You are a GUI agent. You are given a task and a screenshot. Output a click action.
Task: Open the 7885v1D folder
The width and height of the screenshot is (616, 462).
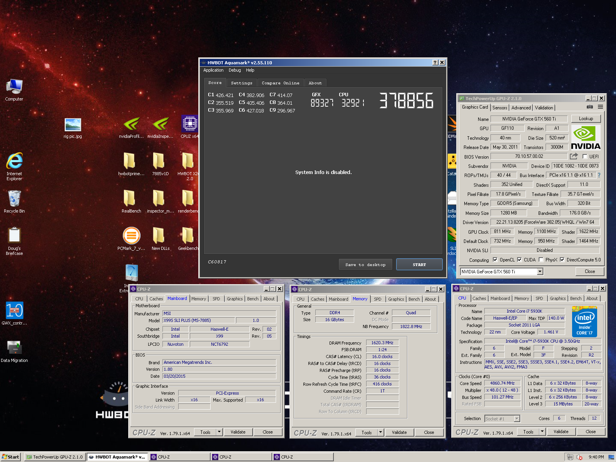(160, 164)
